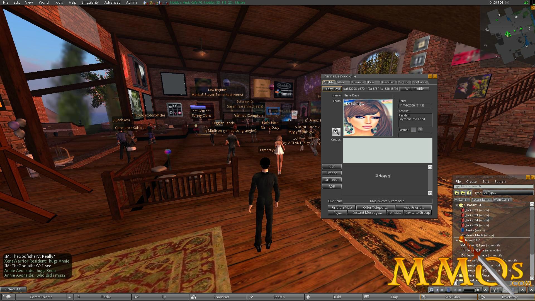Expand the FRANK'S SUIT folder
Screen dimensions: 535x301
[x=457, y=205]
